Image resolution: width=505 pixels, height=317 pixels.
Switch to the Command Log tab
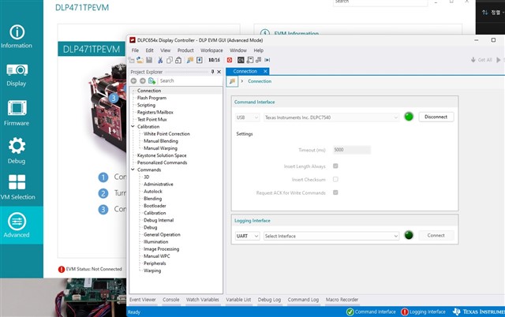(303, 300)
